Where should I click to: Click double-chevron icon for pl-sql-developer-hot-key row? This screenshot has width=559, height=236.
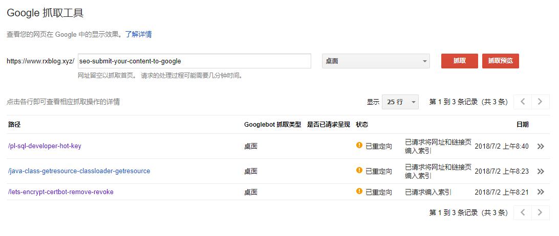(x=540, y=147)
